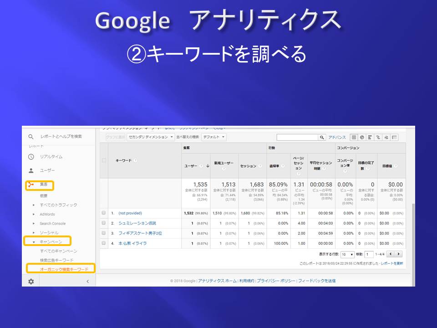The width and height of the screenshot is (437, 328).
Task: Open the ユーザー person icon section
Action: click(x=31, y=170)
